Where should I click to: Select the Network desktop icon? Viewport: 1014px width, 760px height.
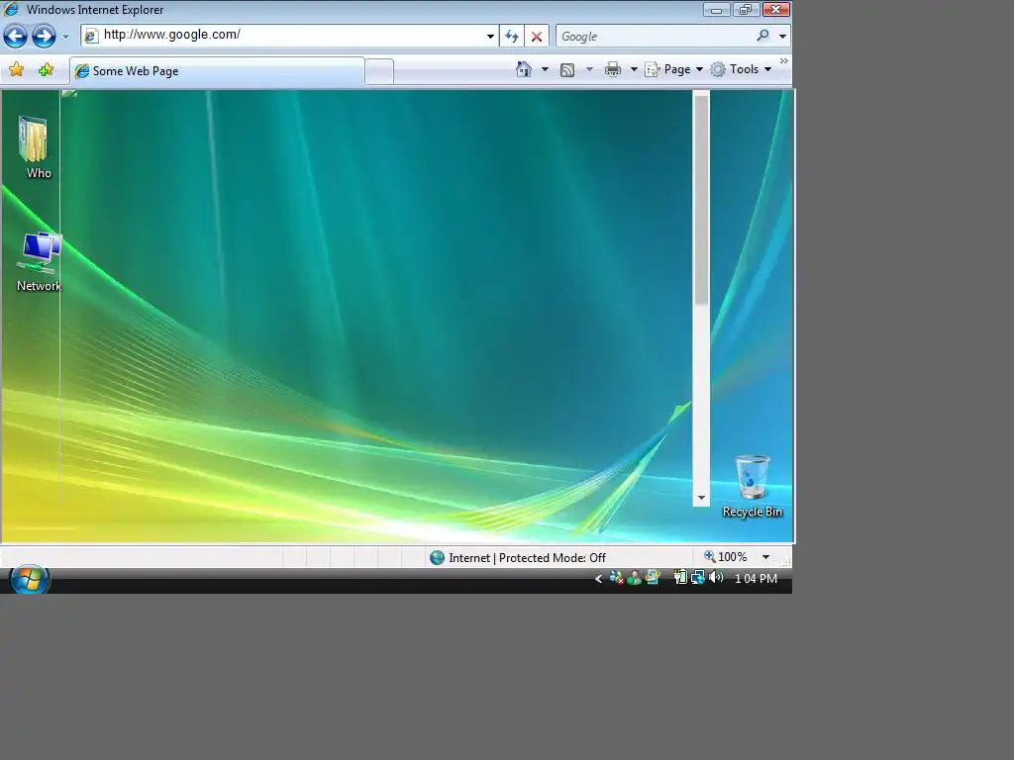[x=39, y=262]
